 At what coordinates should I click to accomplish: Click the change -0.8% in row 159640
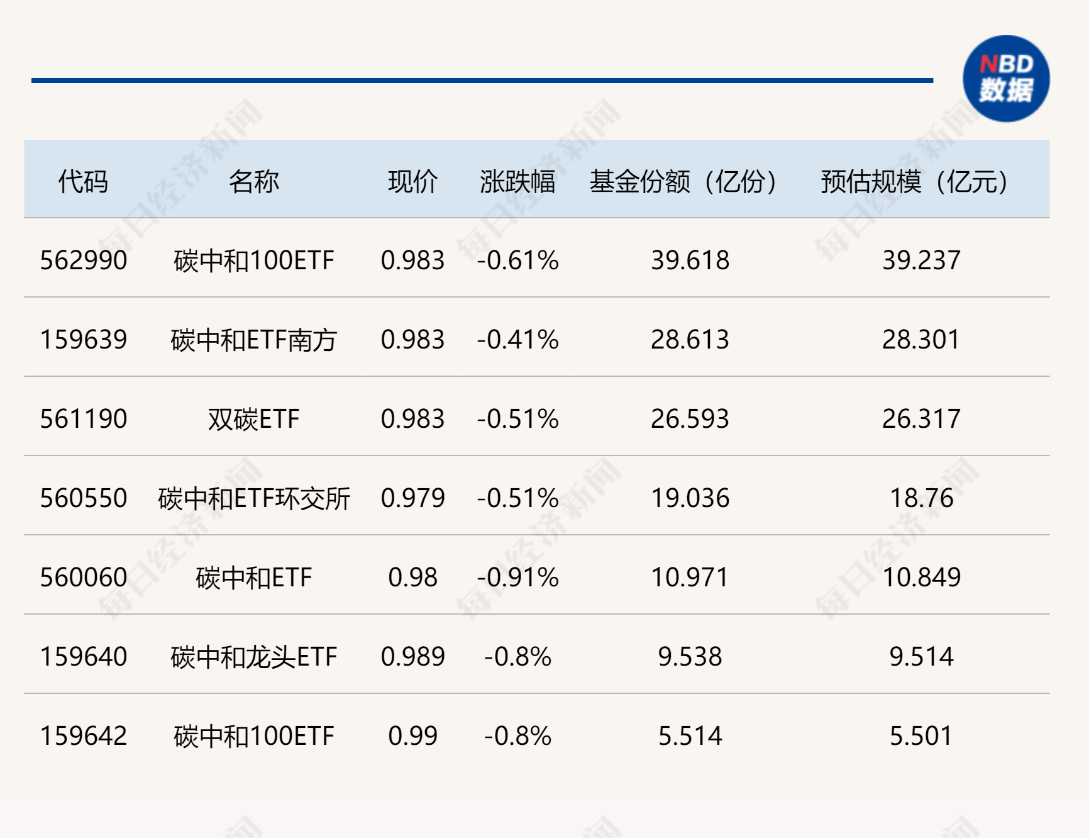pos(517,657)
